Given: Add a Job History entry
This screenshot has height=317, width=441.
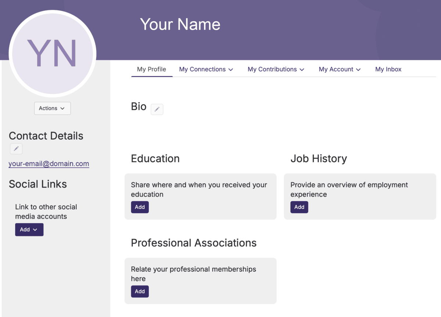Looking at the screenshot, I should (300, 207).
